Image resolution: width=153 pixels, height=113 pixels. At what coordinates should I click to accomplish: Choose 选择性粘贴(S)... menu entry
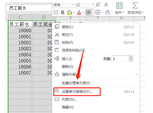74,50
